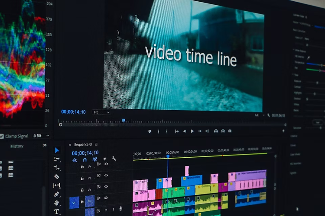Step back one frame

point(185,131)
